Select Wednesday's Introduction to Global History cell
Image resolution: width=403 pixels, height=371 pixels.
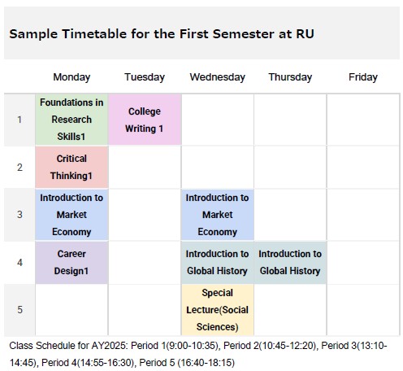pyautogui.click(x=218, y=262)
